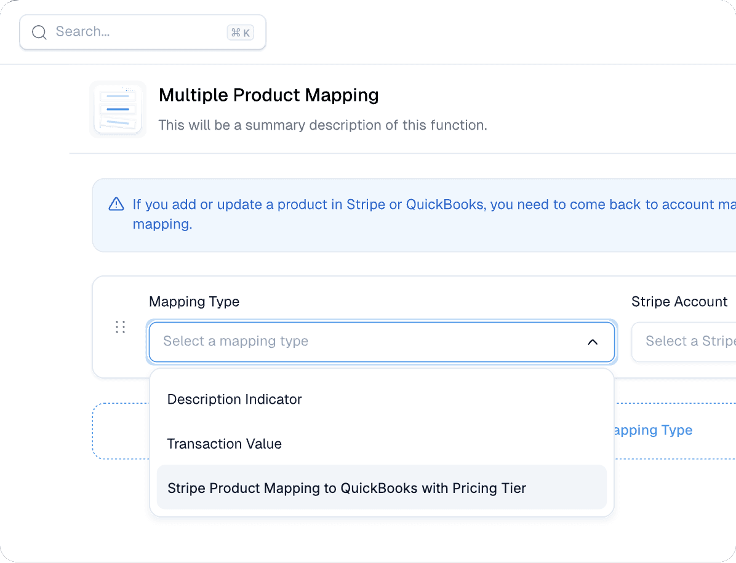Click the Select a mapping type combo box
The height and width of the screenshot is (563, 736).
coord(382,342)
